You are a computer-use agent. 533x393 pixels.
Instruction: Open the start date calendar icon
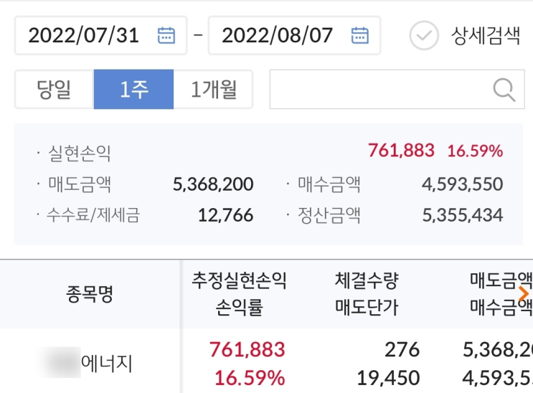point(166,35)
